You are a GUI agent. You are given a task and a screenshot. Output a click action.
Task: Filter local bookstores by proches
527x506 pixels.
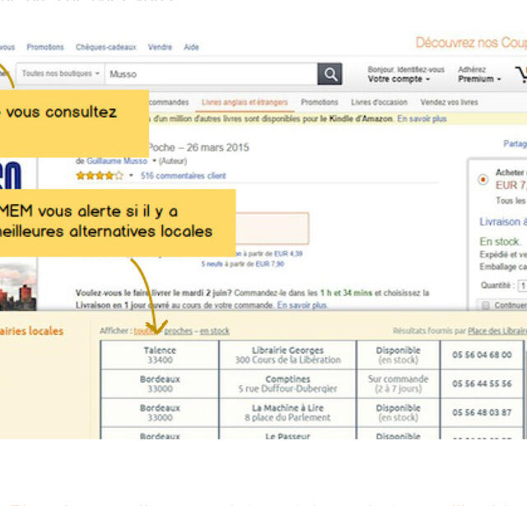click(x=178, y=331)
